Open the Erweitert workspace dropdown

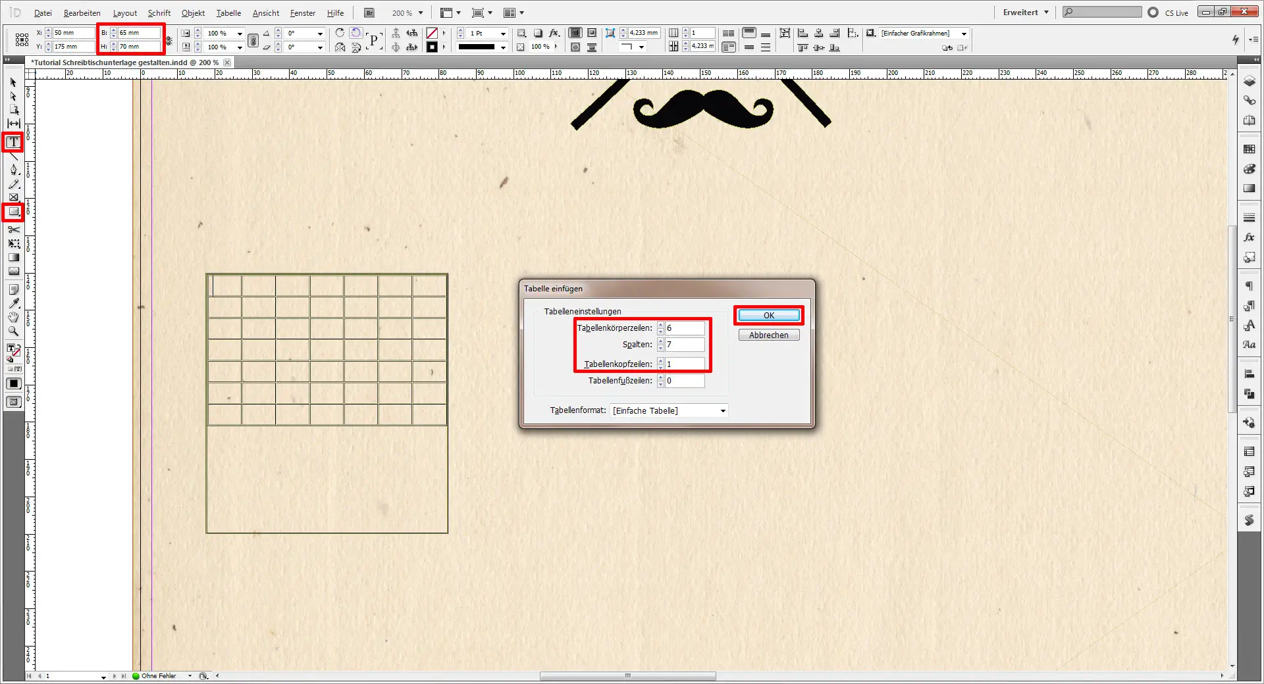pyautogui.click(x=1024, y=12)
